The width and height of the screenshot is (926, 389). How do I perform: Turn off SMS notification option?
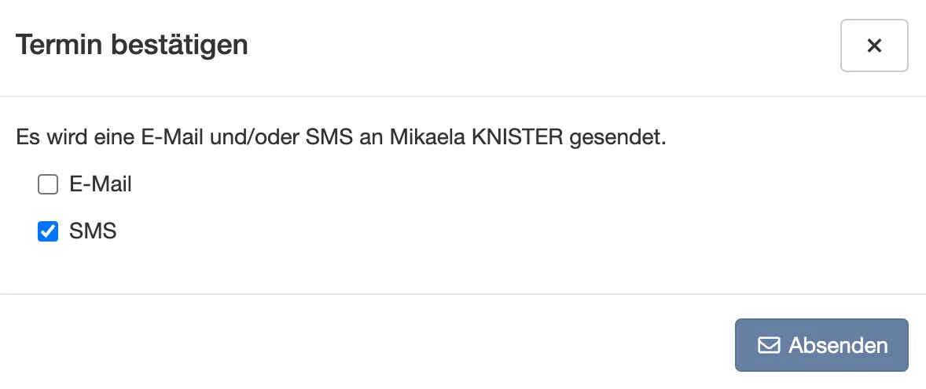point(48,231)
